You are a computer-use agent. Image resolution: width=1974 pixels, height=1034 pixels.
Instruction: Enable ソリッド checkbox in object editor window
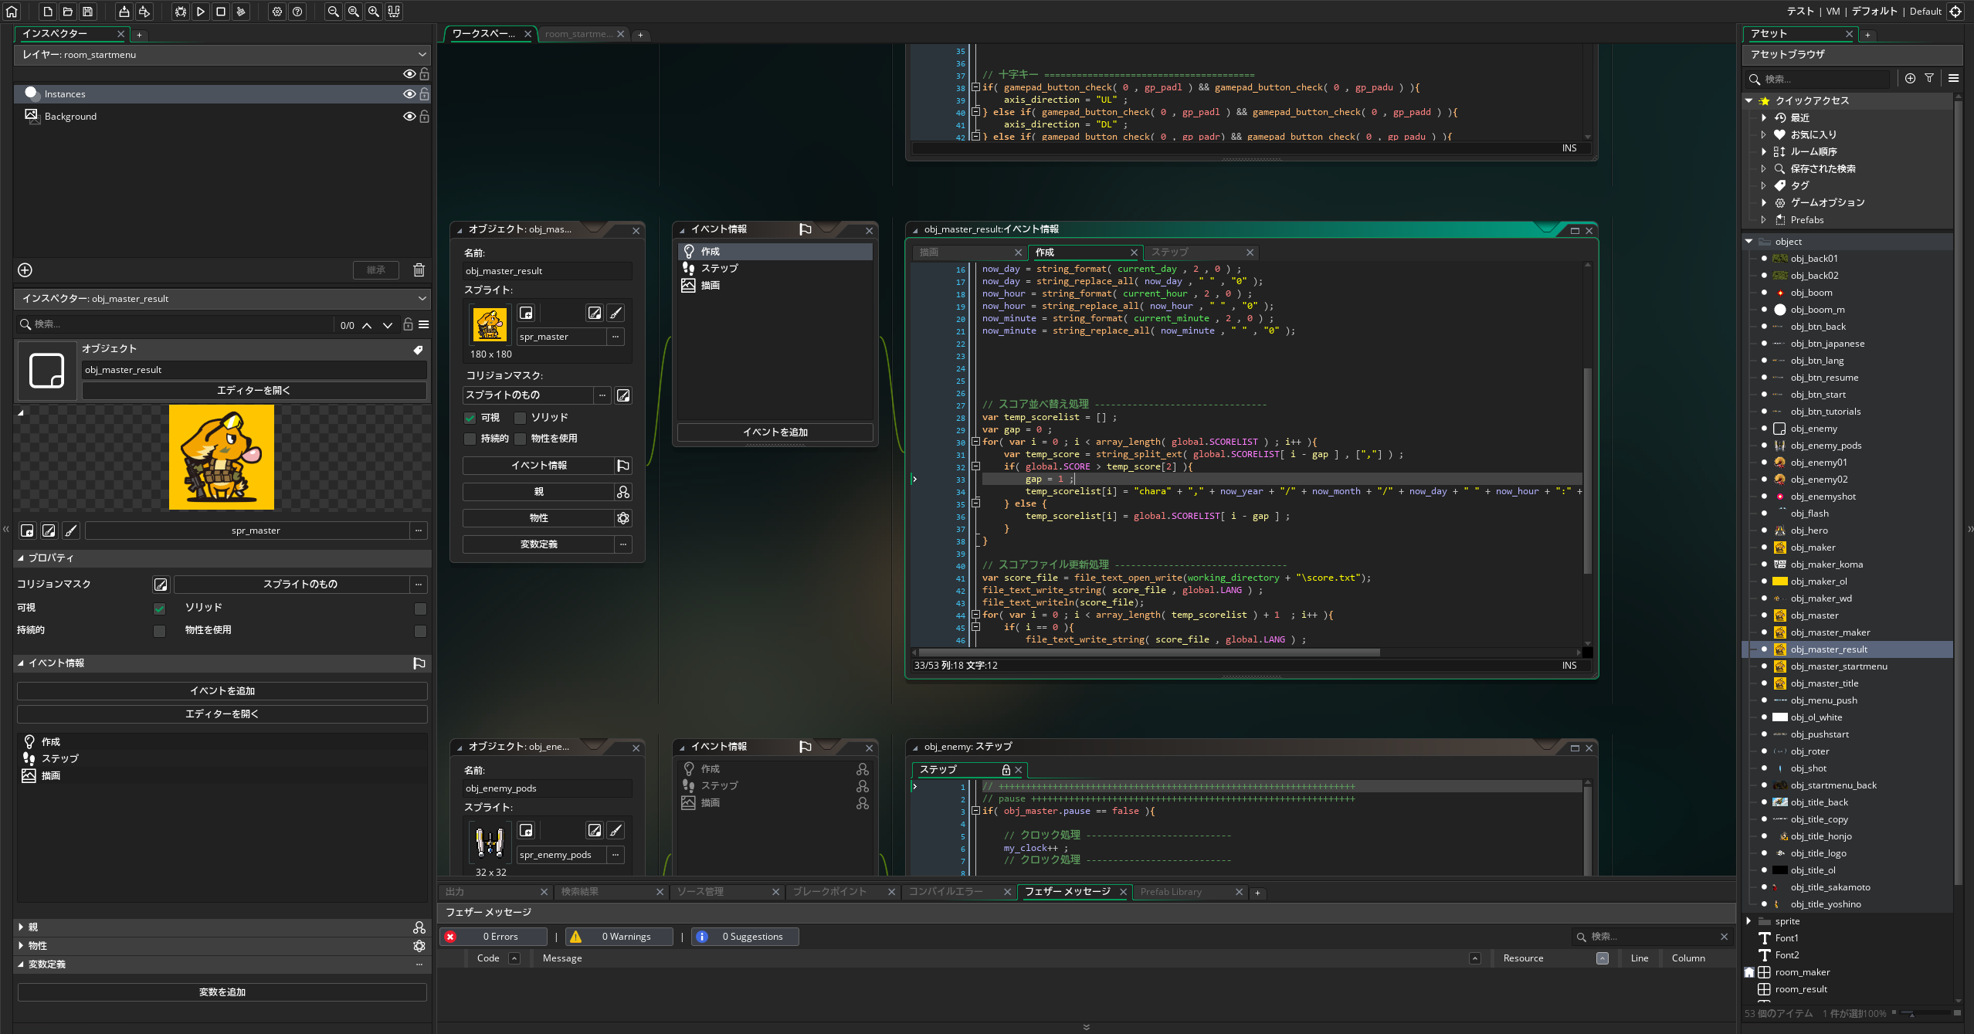[x=521, y=418]
